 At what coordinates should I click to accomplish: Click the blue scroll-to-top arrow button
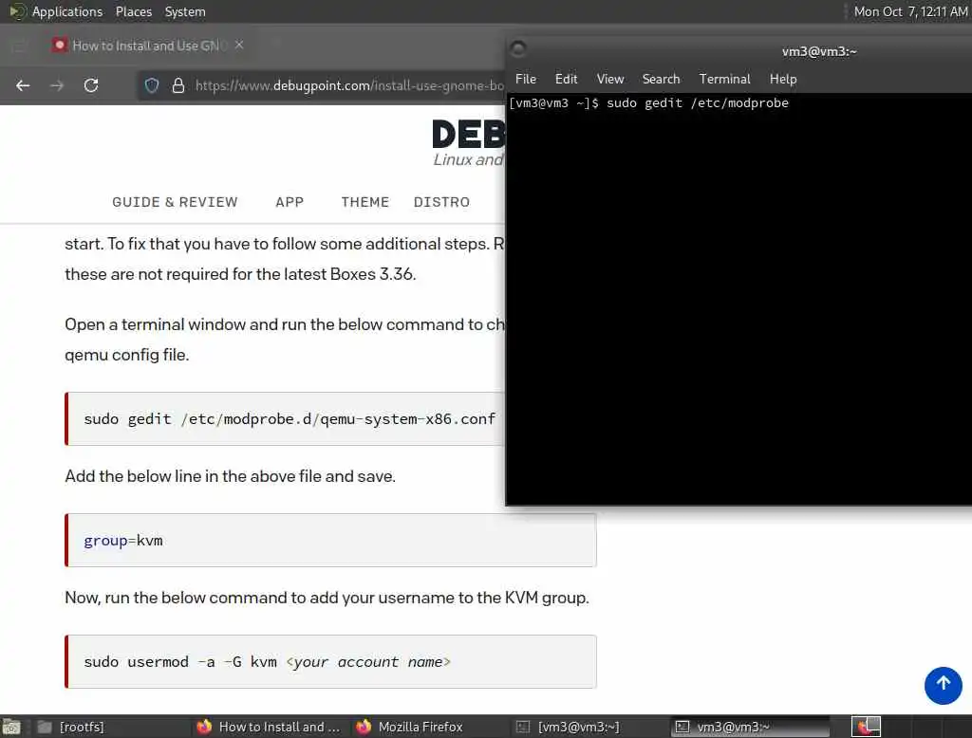point(943,685)
